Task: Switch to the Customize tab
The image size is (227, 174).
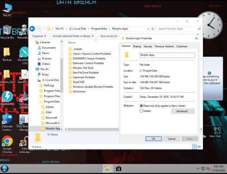Action: point(182,46)
